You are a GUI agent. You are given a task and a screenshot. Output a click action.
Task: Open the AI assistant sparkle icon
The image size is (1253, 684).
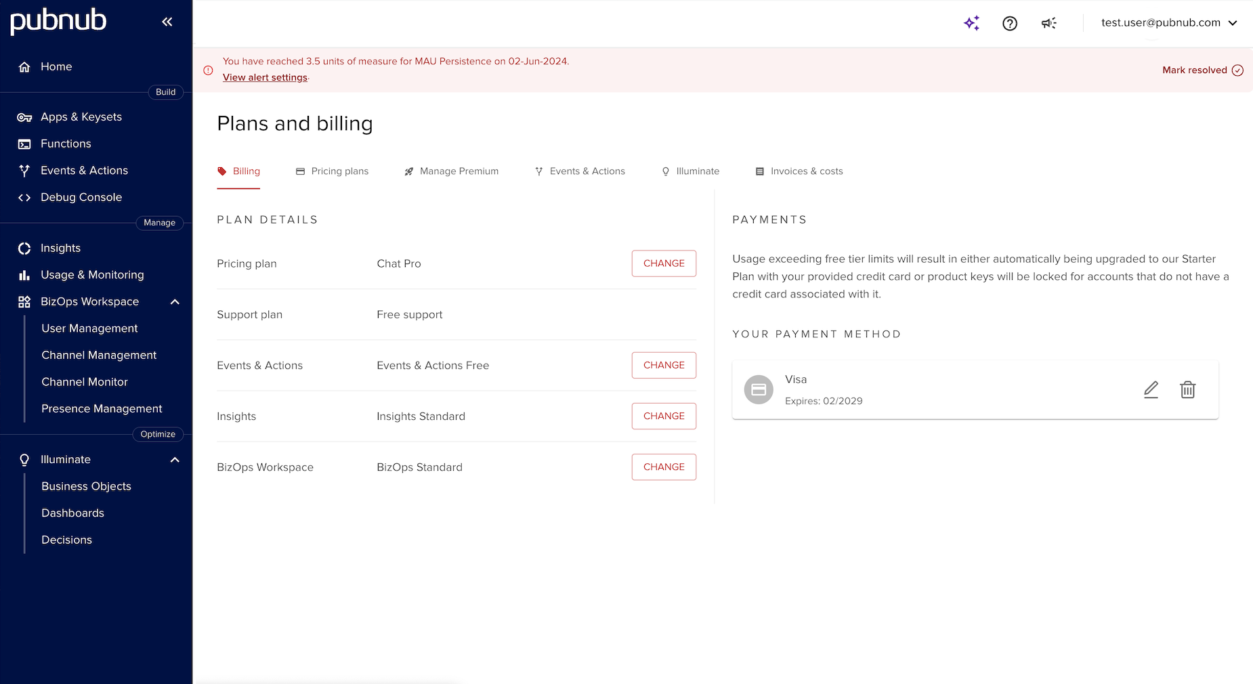(972, 23)
